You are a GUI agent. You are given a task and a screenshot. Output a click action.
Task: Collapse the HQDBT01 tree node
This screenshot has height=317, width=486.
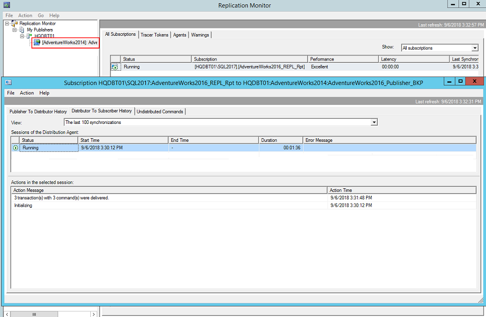[x=22, y=36]
